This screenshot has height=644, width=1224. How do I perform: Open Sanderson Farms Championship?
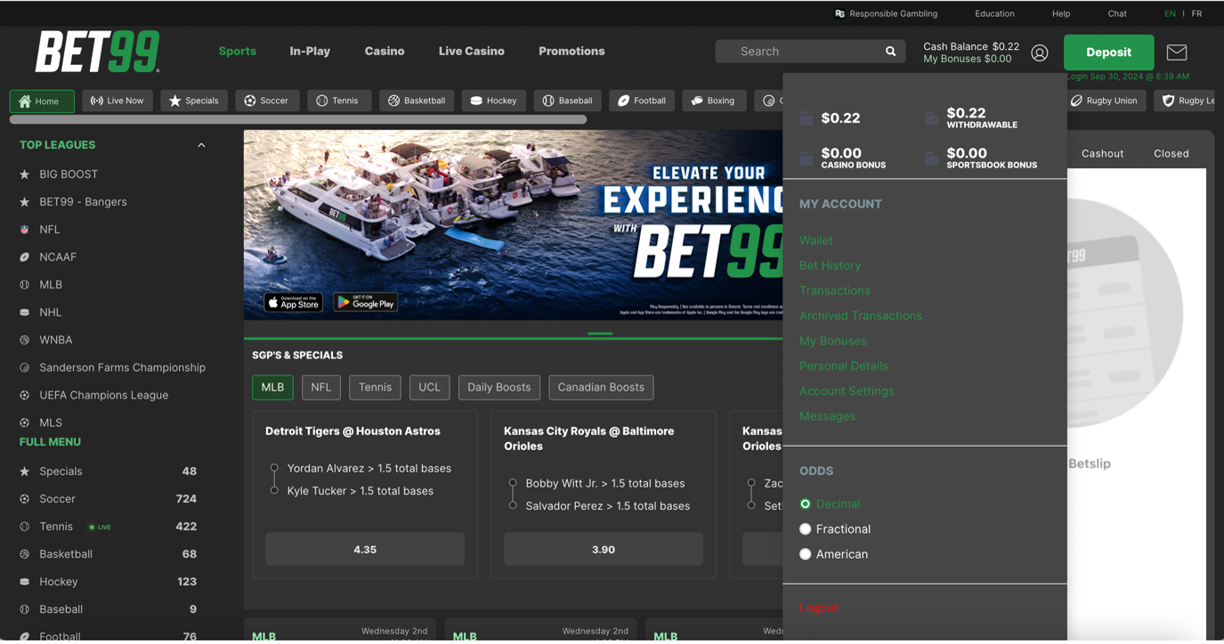[x=122, y=367]
